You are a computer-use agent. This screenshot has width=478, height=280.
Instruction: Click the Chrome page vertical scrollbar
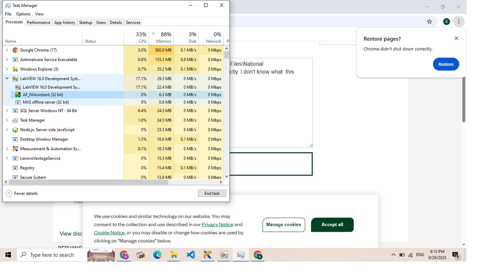click(x=464, y=100)
